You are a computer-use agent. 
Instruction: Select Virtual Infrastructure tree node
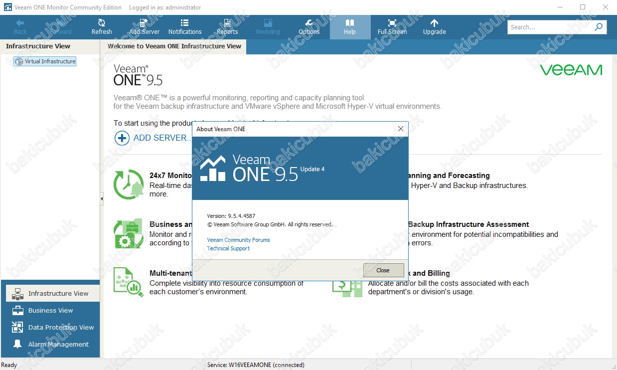45,61
